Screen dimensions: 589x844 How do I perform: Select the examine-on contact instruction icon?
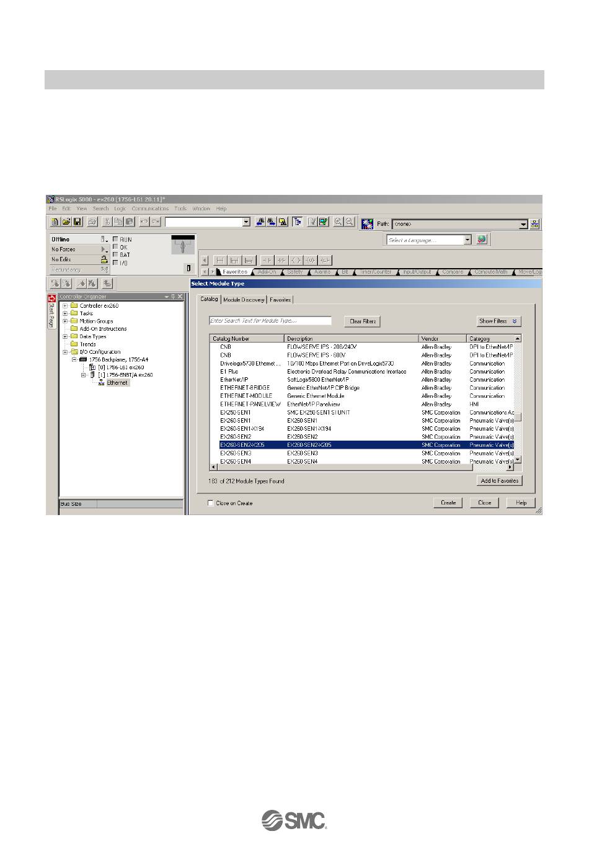click(x=267, y=260)
